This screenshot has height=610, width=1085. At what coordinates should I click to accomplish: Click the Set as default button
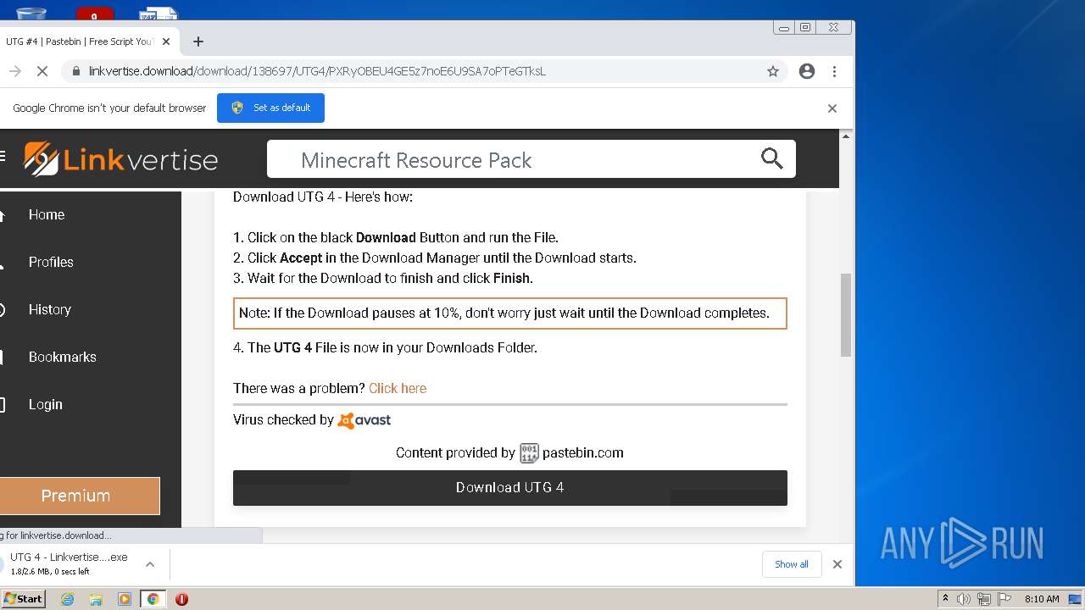[x=270, y=108]
